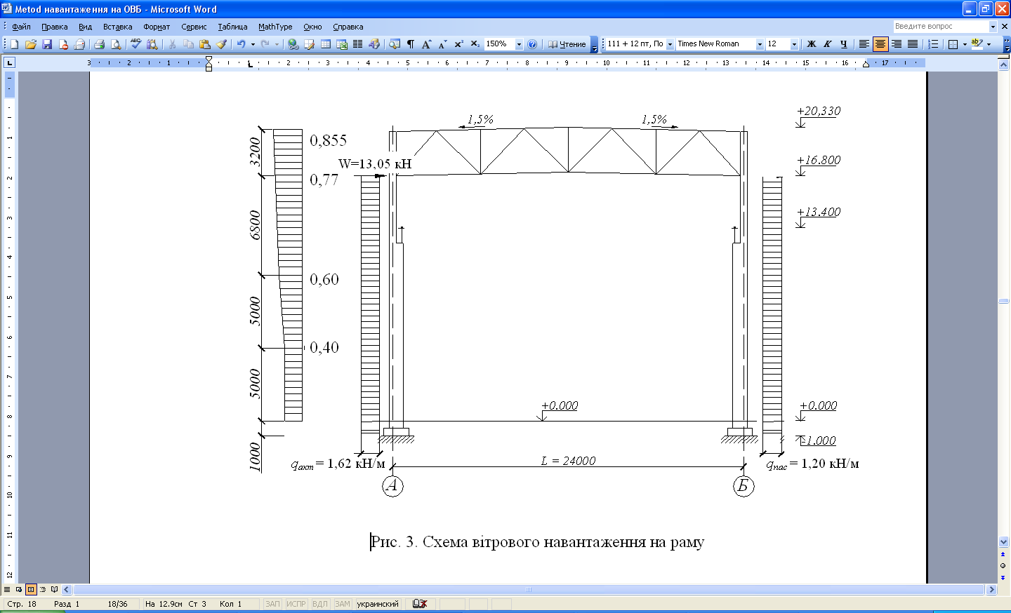The width and height of the screenshot is (1011, 613).
Task: Toggle numbered list
Action: [933, 44]
